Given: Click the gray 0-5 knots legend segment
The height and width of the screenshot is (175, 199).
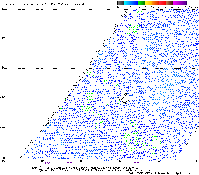Looking at the screenshot, I should coord(120,3).
